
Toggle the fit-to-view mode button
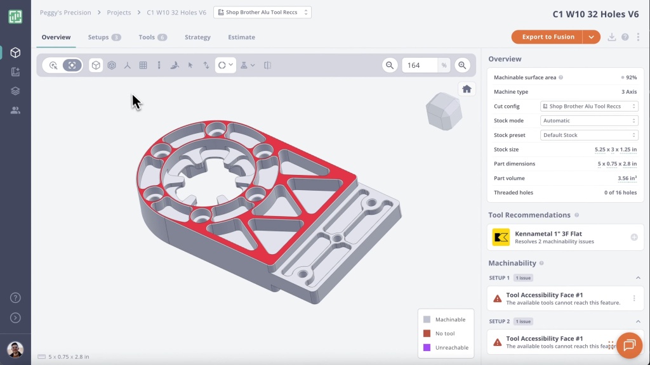click(x=72, y=65)
